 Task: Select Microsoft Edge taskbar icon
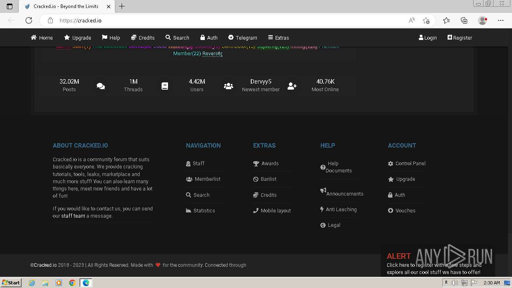tap(86, 283)
